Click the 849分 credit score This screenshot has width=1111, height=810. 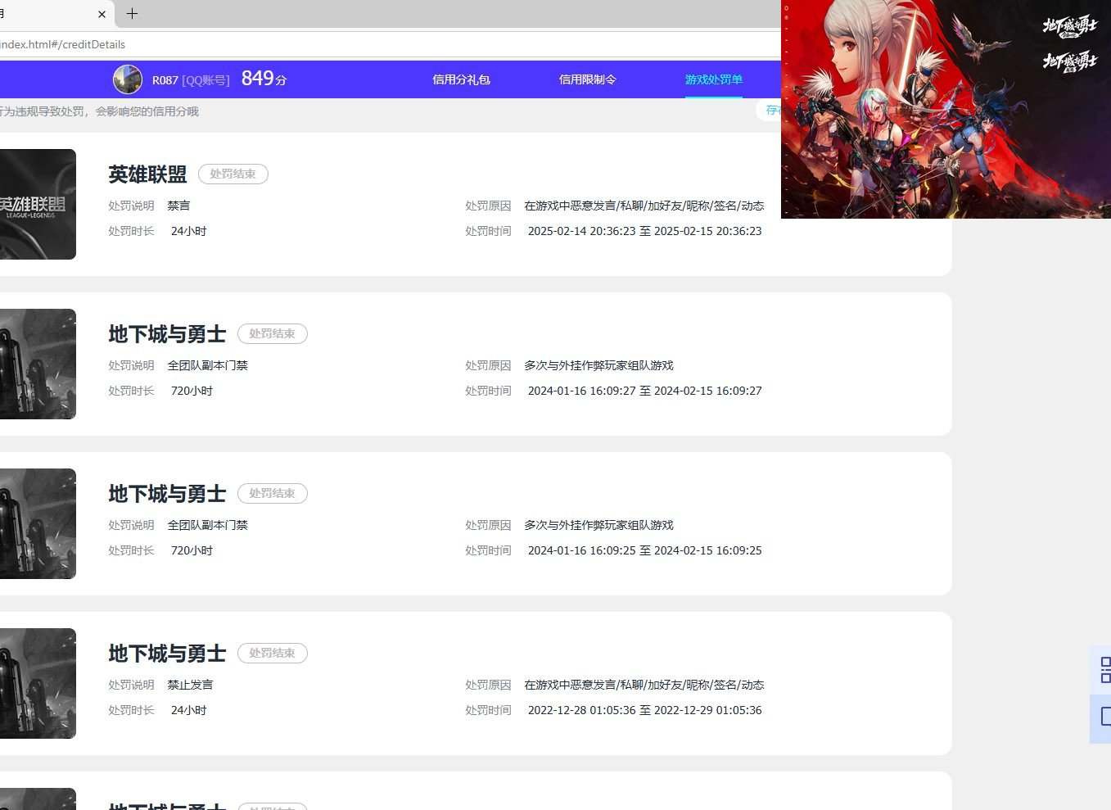[264, 79]
